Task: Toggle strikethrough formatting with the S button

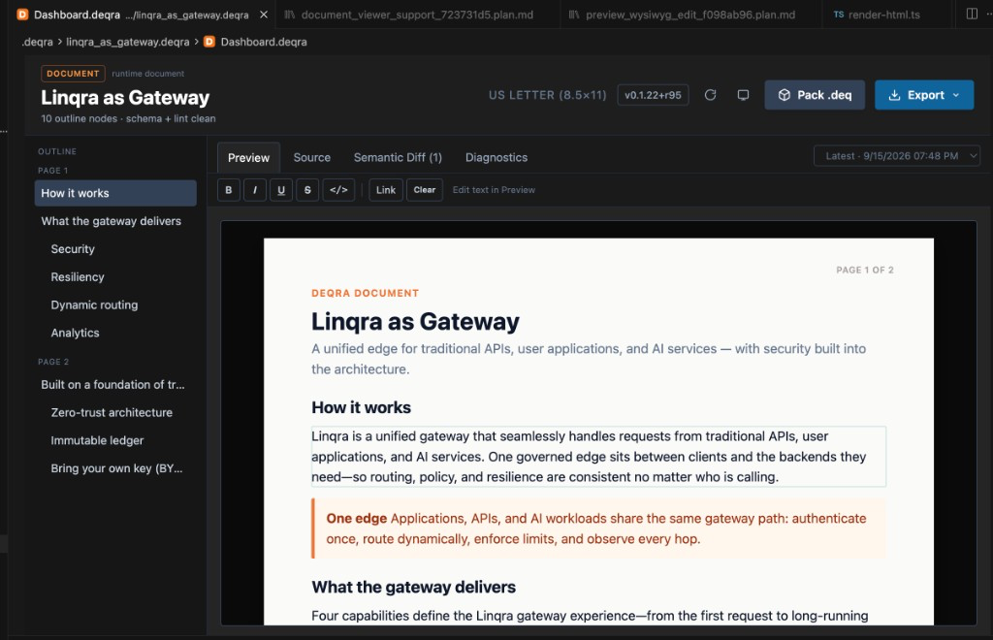Action: click(x=307, y=190)
